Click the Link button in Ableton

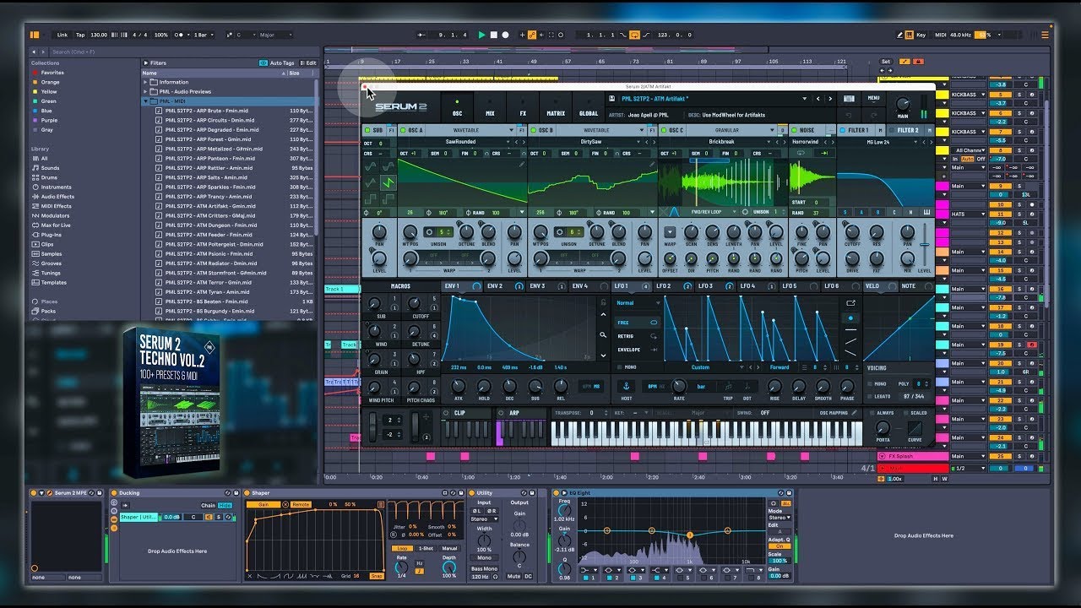coord(62,35)
